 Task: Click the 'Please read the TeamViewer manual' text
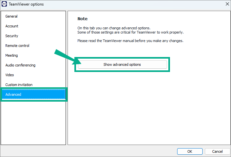point(131,41)
